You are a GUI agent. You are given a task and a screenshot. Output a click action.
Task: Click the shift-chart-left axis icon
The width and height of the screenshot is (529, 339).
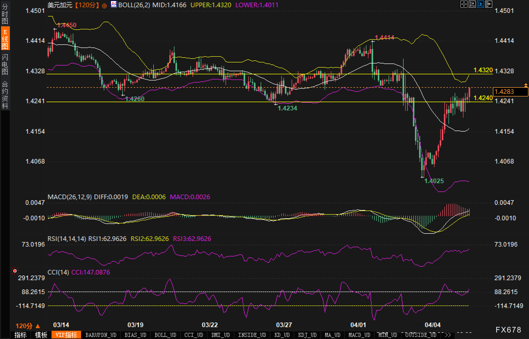(472, 4)
